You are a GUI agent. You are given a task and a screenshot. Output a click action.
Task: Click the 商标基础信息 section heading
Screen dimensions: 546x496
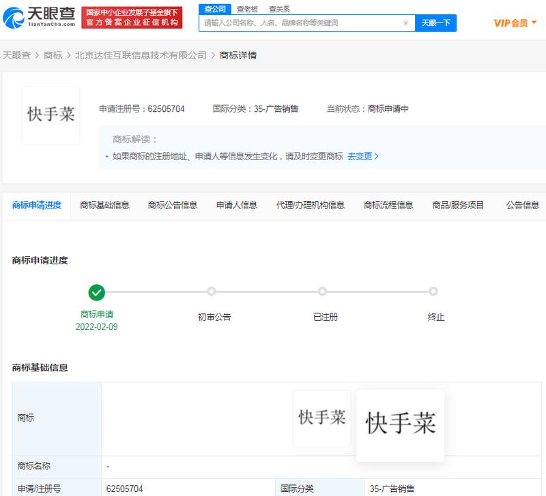(40, 368)
